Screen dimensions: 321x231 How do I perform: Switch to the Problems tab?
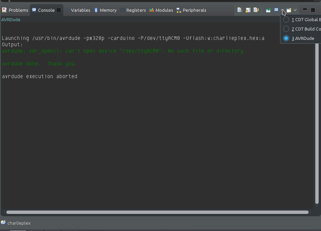coord(15,10)
